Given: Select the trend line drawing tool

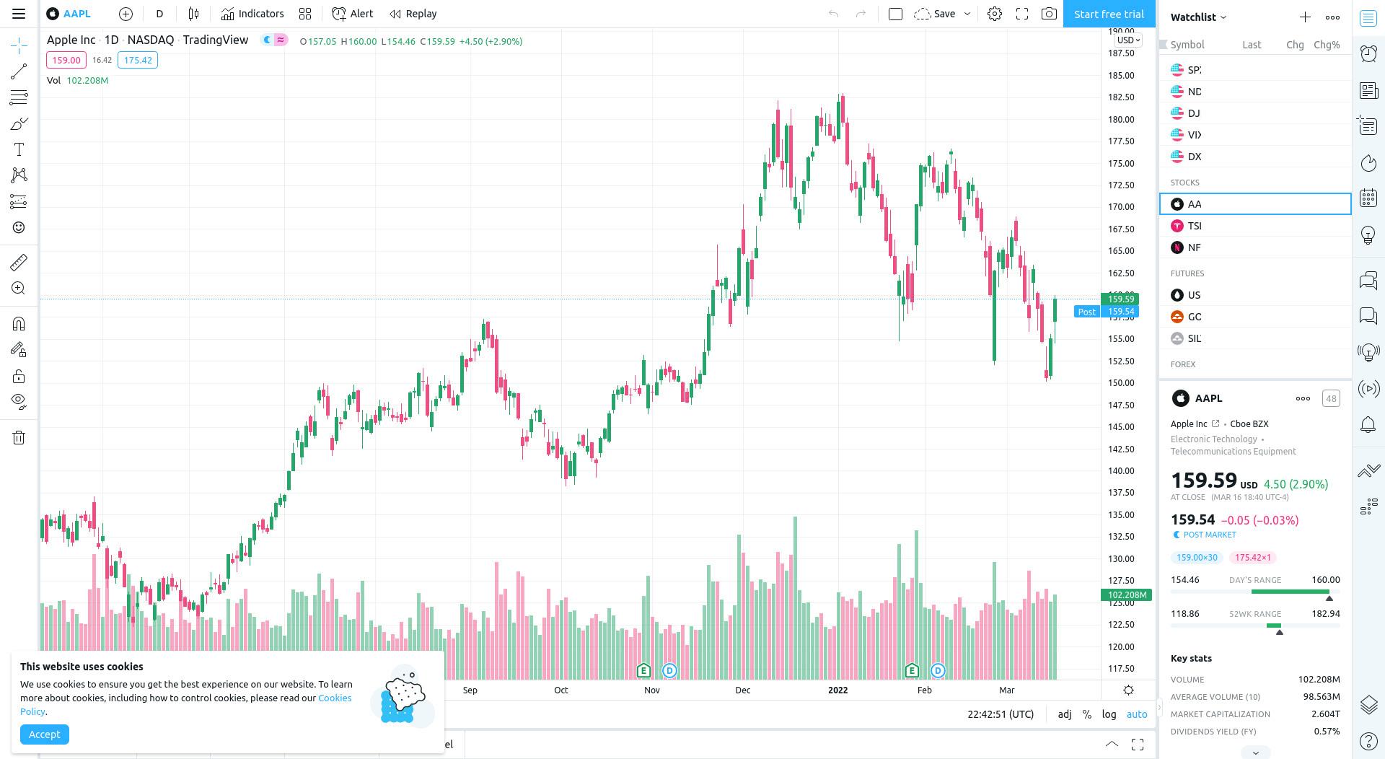Looking at the screenshot, I should tap(19, 71).
